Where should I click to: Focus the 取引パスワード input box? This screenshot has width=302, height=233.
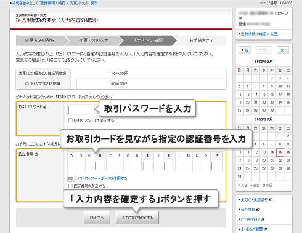click(81, 110)
